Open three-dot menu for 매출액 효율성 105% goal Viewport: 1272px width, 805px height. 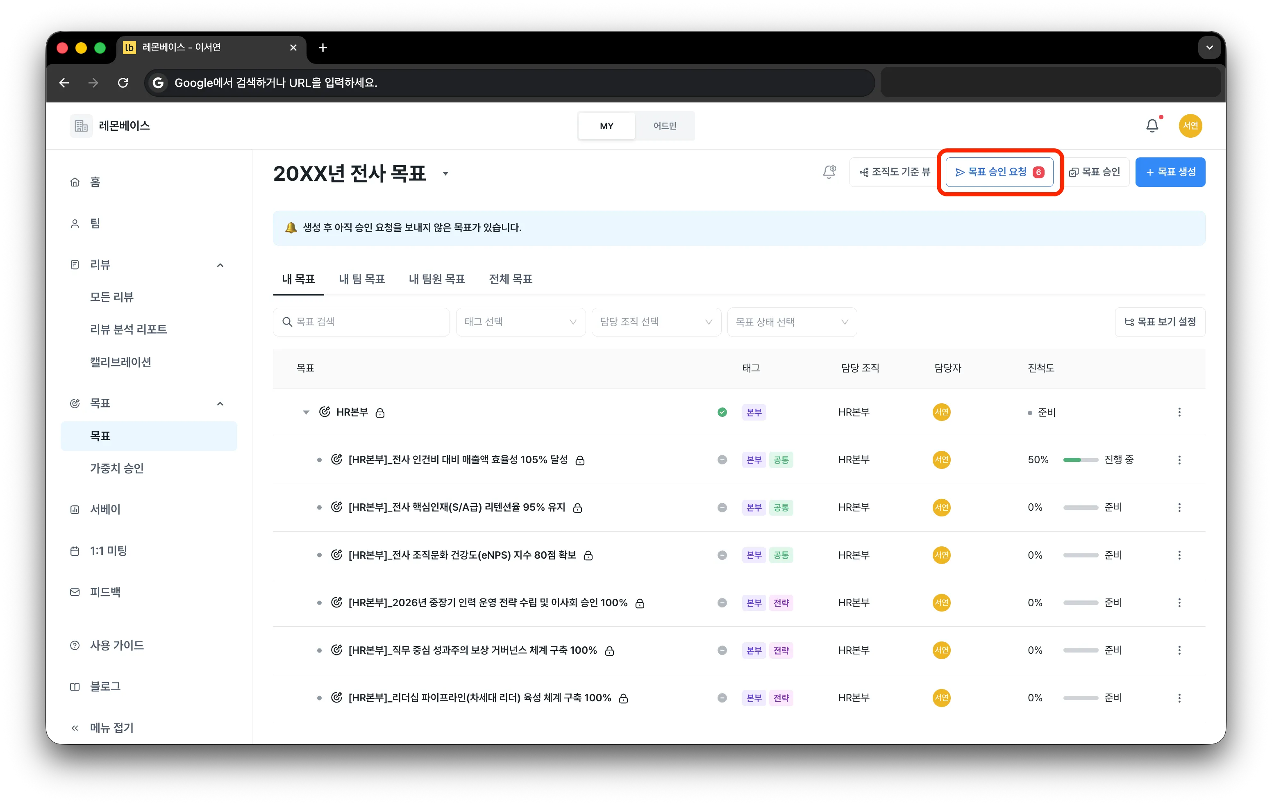tap(1179, 459)
